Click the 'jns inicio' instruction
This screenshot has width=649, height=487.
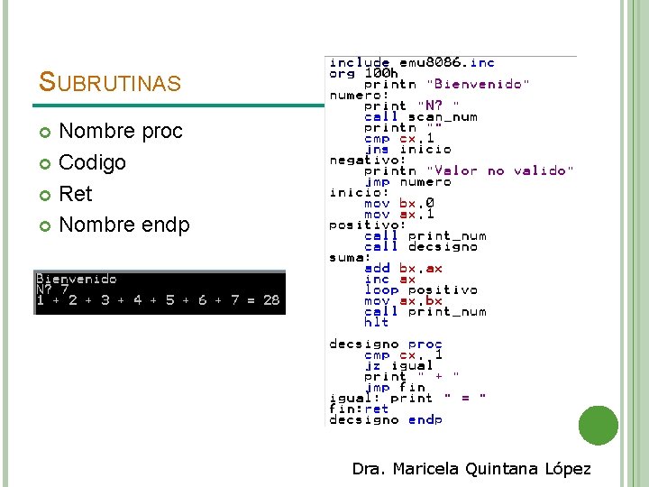[407, 149]
